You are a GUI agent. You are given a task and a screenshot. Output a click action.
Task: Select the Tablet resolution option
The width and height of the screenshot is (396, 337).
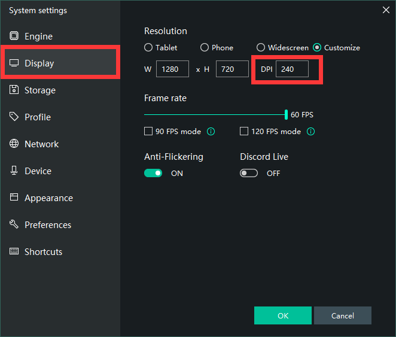tap(148, 47)
